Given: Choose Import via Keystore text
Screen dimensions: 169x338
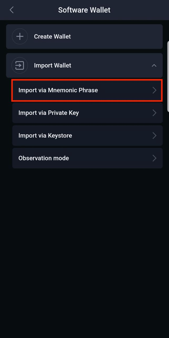Looking at the screenshot, I should (x=45, y=135).
